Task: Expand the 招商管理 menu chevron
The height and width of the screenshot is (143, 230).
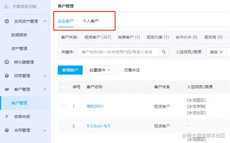Action: [45, 76]
